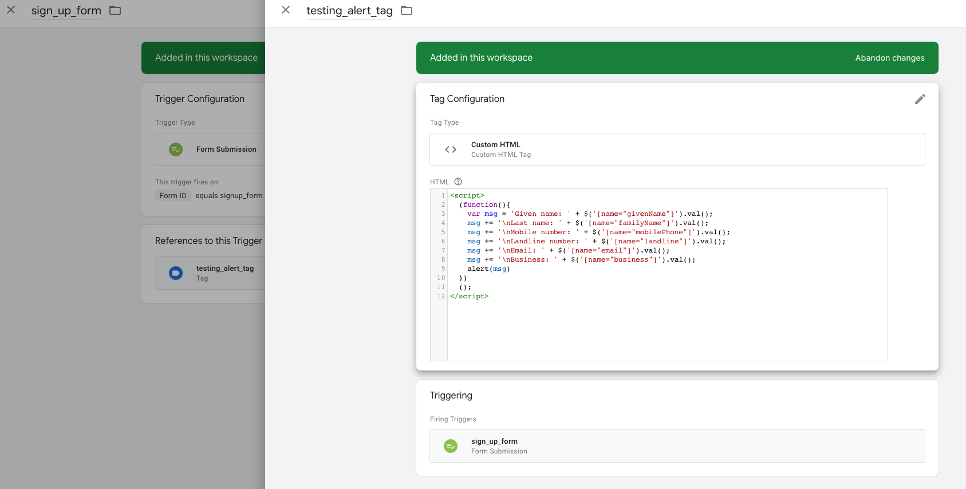Click Tag Configuration heading
Image resolution: width=966 pixels, height=489 pixels.
click(x=467, y=98)
